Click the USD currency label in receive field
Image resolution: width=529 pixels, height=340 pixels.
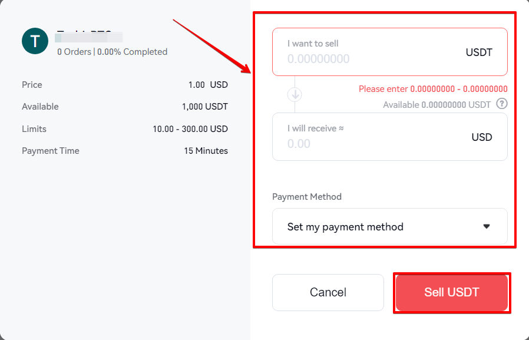[x=482, y=137]
